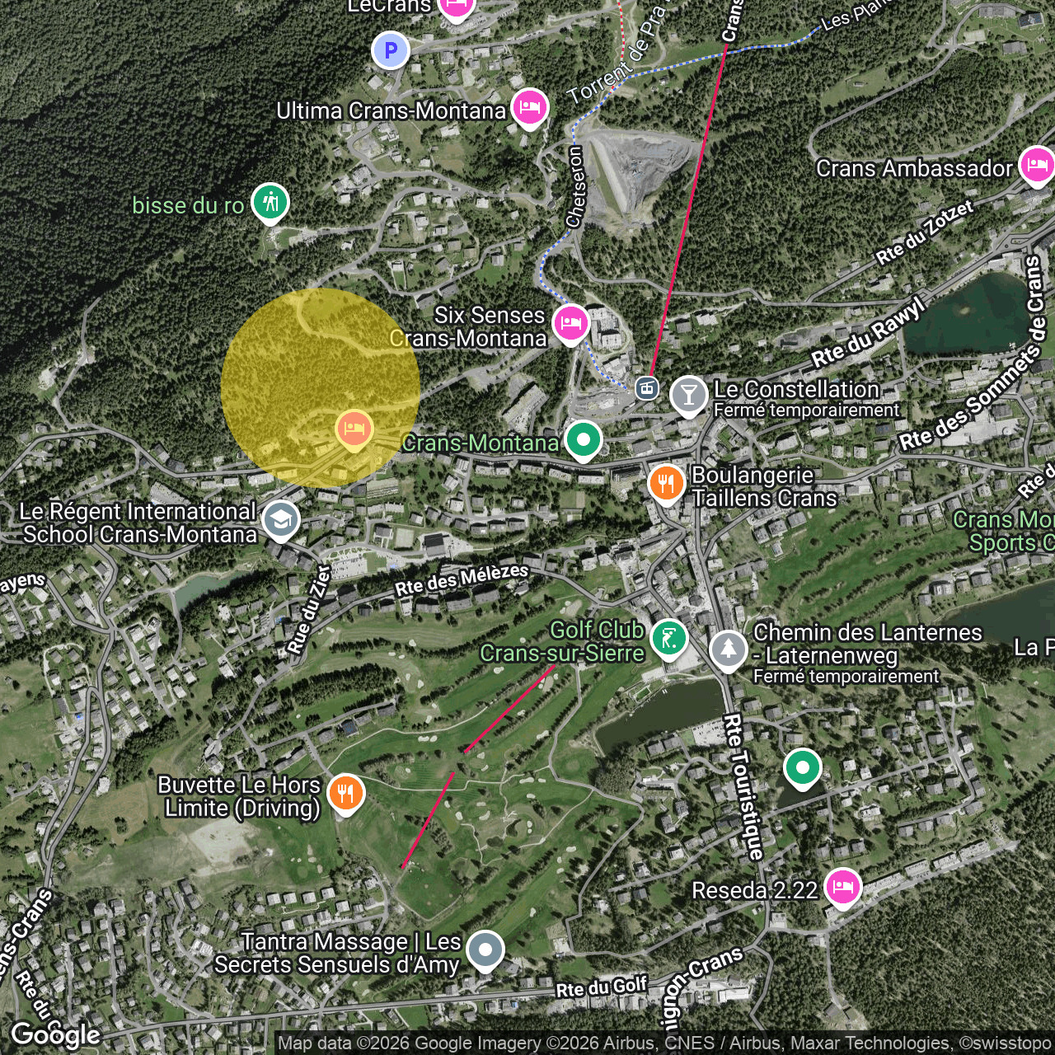1055x1055 pixels.
Task: Select the 'Le Régent International School Crans-Montana' label
Action: (x=138, y=523)
